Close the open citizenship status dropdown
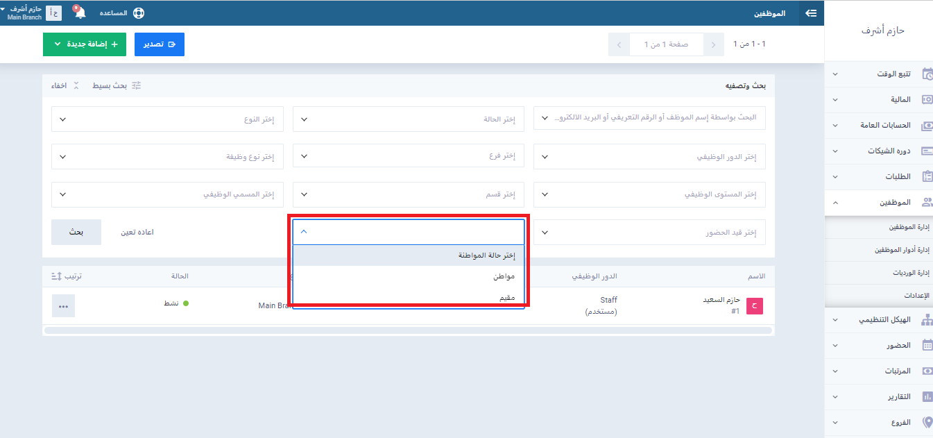This screenshot has width=933, height=438. [x=409, y=233]
